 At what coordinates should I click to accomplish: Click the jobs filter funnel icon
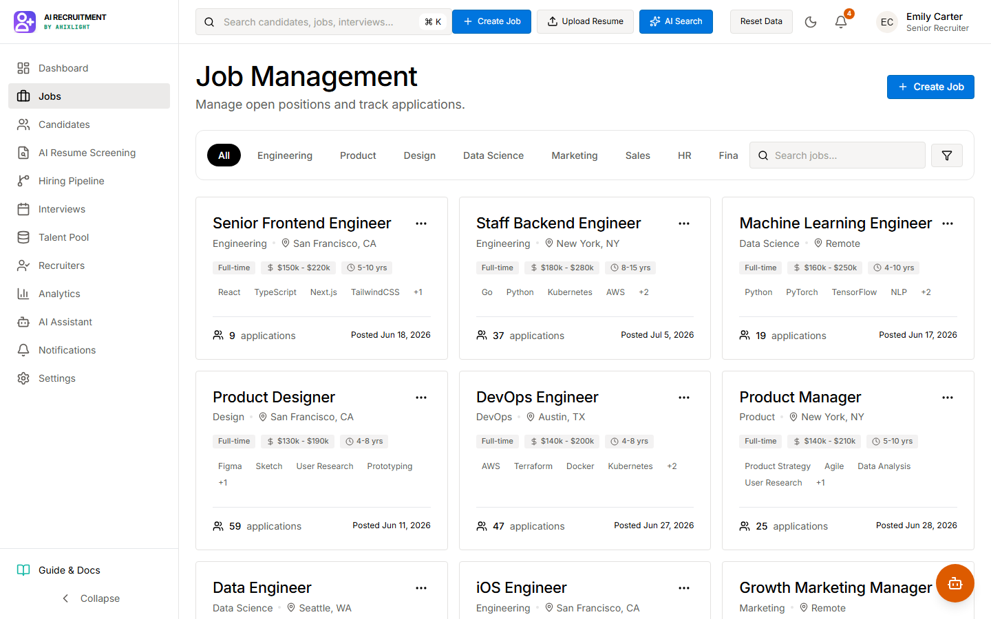[947, 155]
